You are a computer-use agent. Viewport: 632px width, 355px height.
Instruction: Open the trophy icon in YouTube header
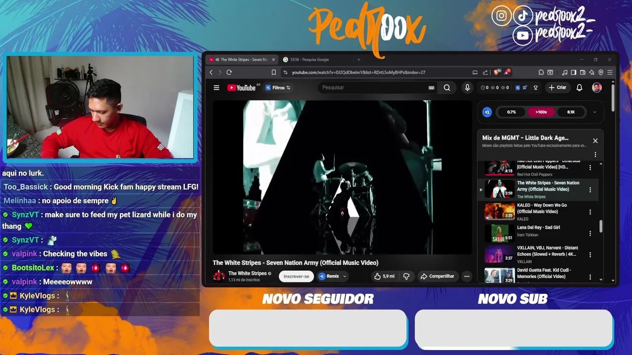535,87
